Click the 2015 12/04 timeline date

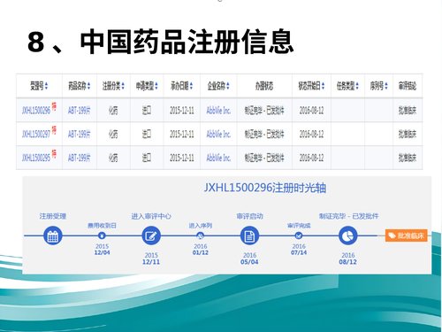pos(102,250)
